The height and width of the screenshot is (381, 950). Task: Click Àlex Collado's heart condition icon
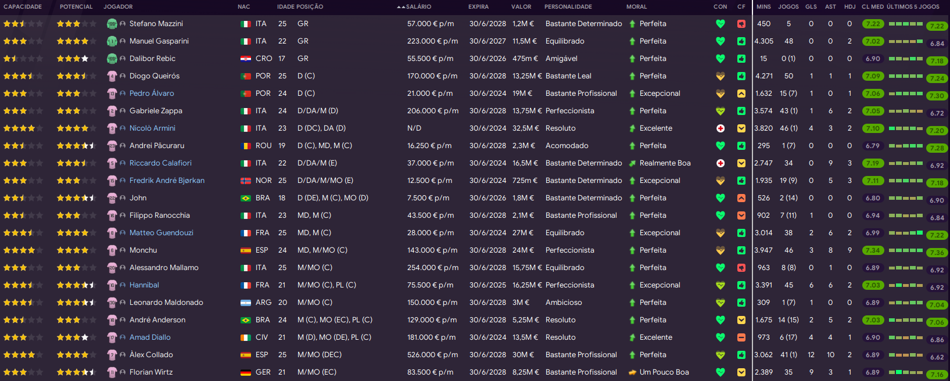[720, 355]
